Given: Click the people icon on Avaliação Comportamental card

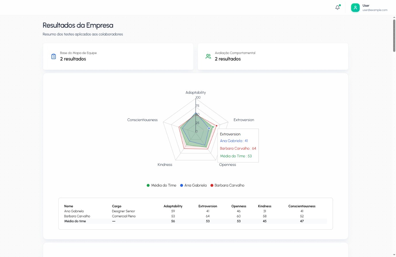Looking at the screenshot, I should [x=208, y=56].
